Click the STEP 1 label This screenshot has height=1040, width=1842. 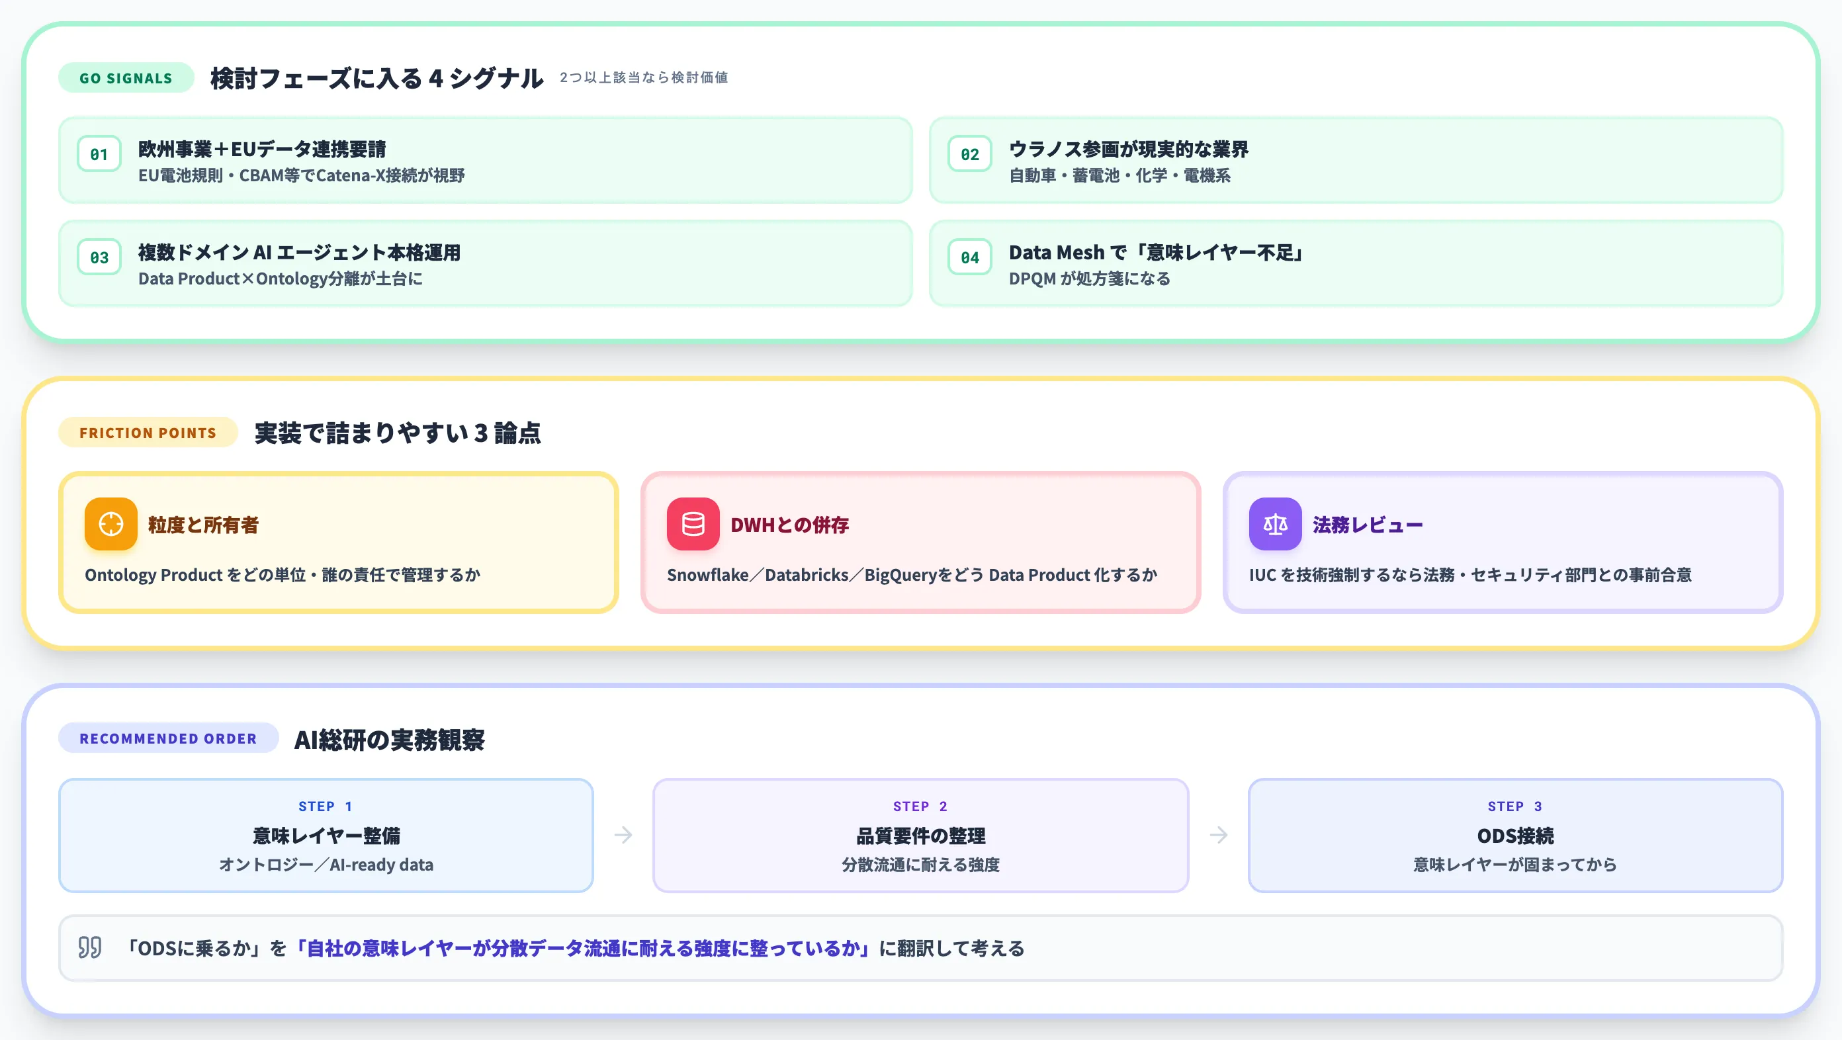(x=326, y=806)
